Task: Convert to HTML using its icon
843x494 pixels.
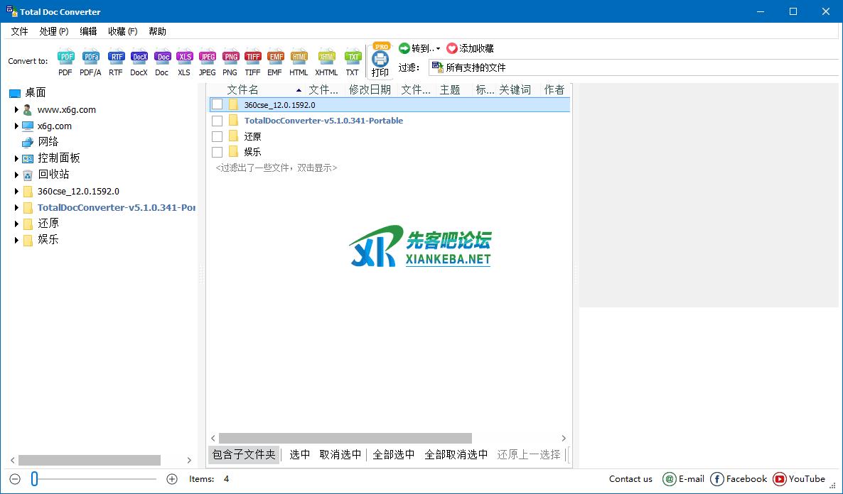Action: (299, 57)
